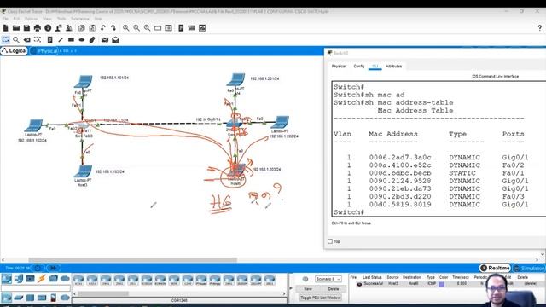This screenshot has width=546, height=307.
Task: Open the CLI tab in Switch window
Action: 375,67
